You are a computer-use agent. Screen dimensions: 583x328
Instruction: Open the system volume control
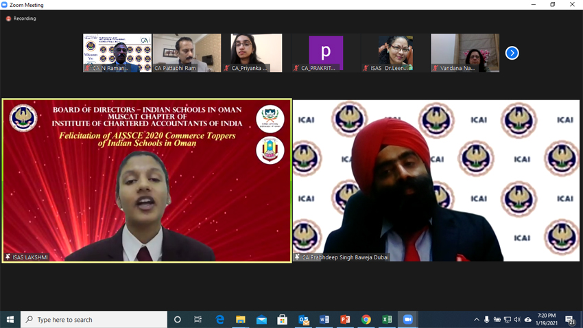click(x=517, y=320)
